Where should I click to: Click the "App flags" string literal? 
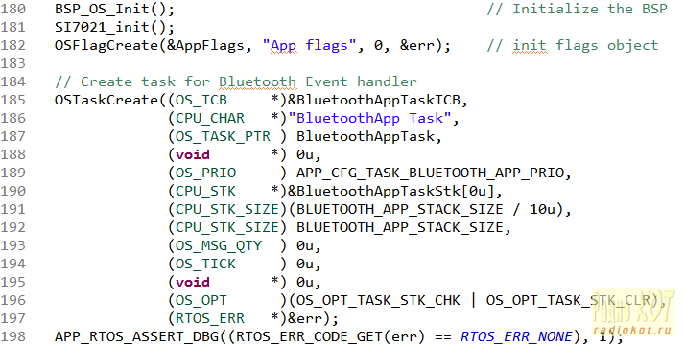pos(310,46)
